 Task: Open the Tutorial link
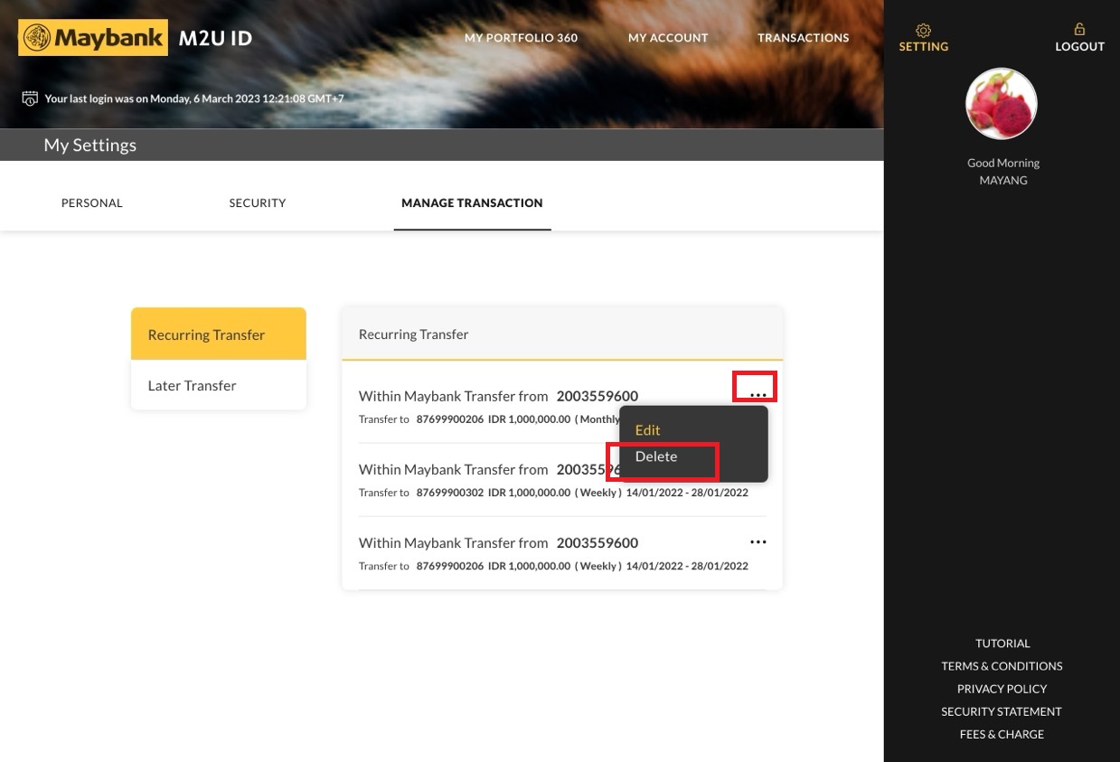pos(1002,644)
